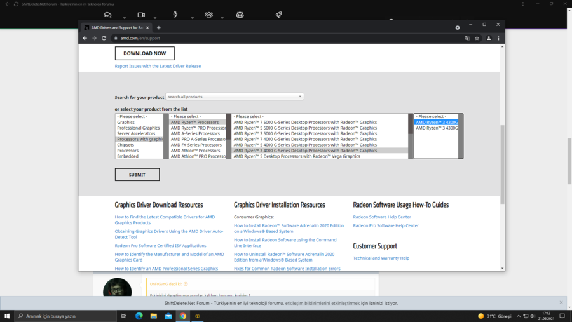572x322 pixels.
Task: Click the SUBMIT button
Action: point(137,175)
